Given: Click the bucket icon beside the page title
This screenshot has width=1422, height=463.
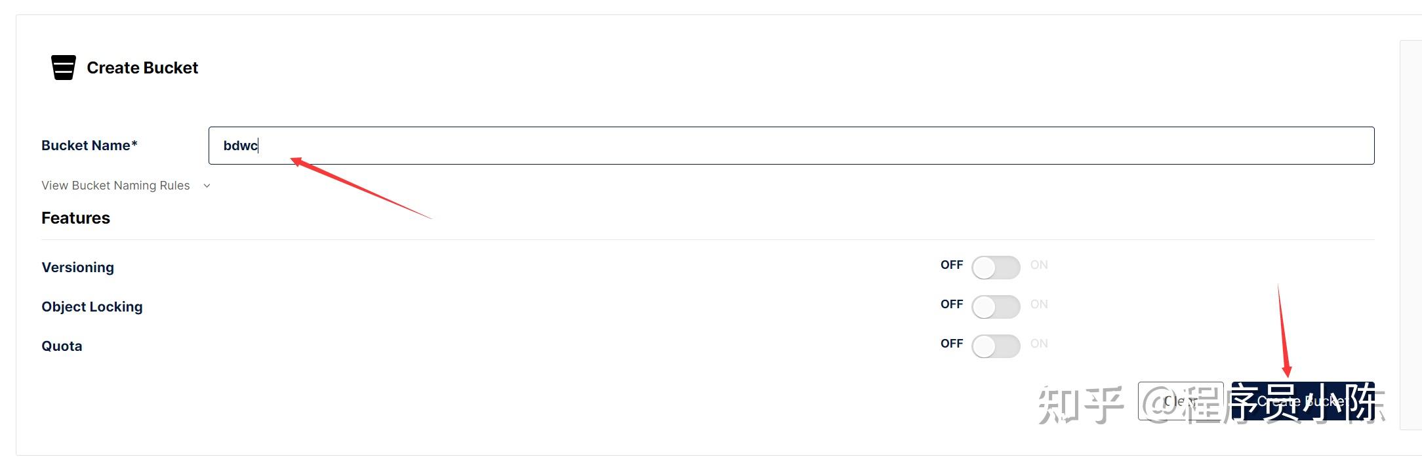Looking at the screenshot, I should click(x=64, y=68).
